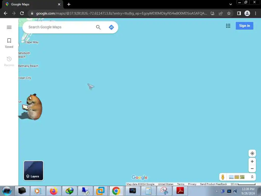Bookmark this page with the star
This screenshot has height=196, width=261.
pyautogui.click(x=229, y=13)
